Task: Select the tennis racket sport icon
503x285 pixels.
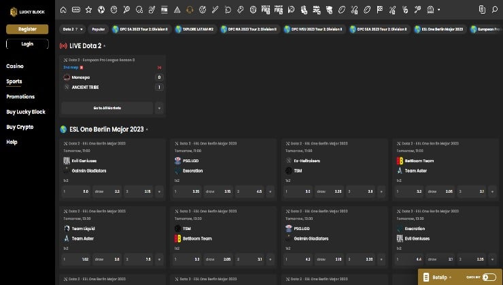Action: point(126,10)
